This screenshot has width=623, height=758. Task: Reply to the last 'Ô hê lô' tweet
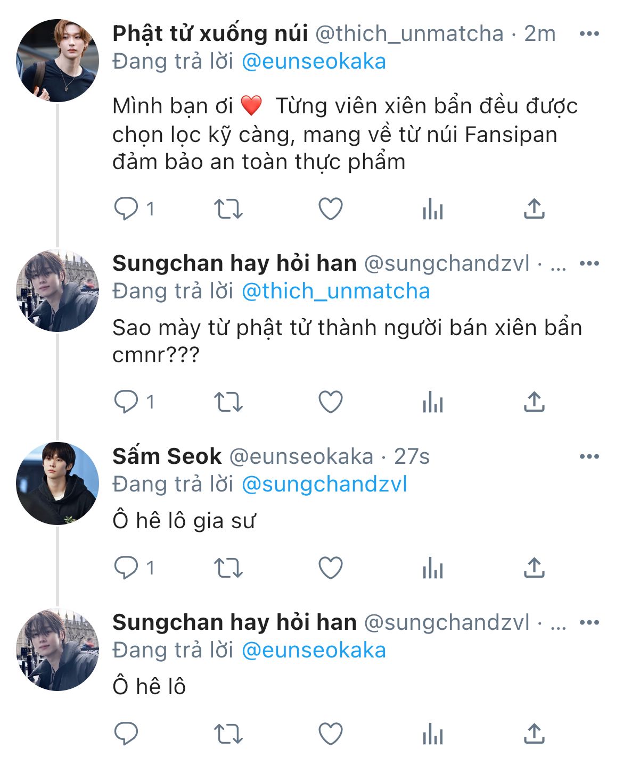pos(126,734)
